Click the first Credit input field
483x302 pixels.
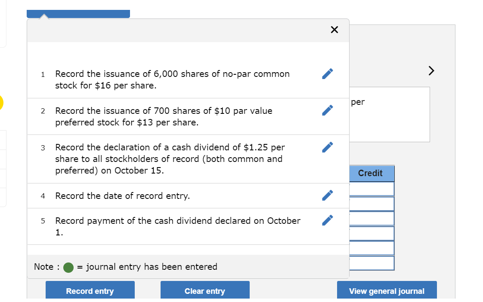tap(372, 188)
